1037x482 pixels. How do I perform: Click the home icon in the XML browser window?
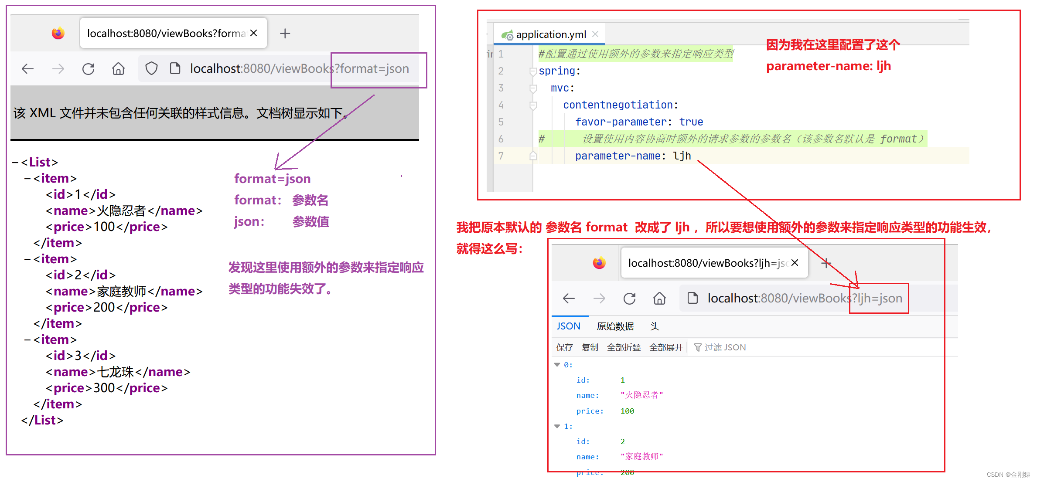click(x=118, y=68)
